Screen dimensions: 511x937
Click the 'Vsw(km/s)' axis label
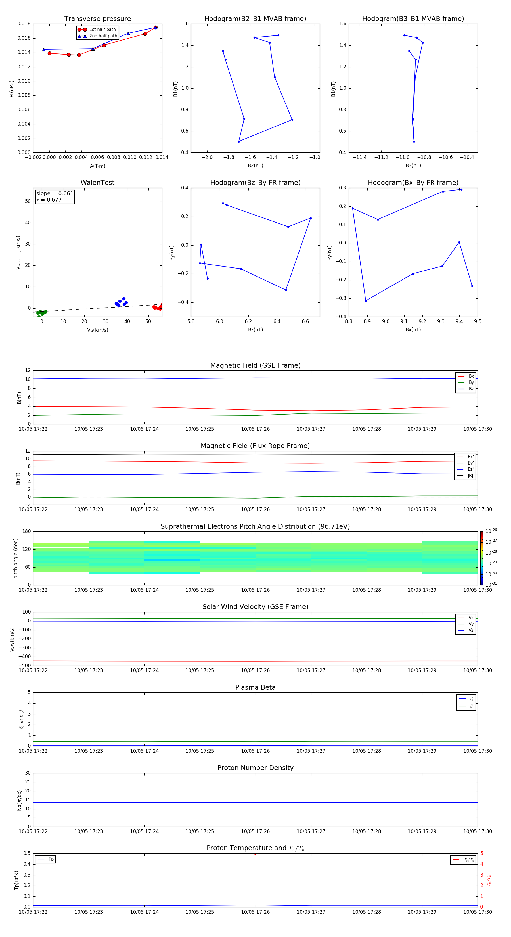tap(12, 639)
